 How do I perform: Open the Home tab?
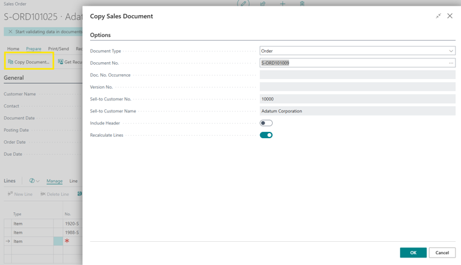13,48
